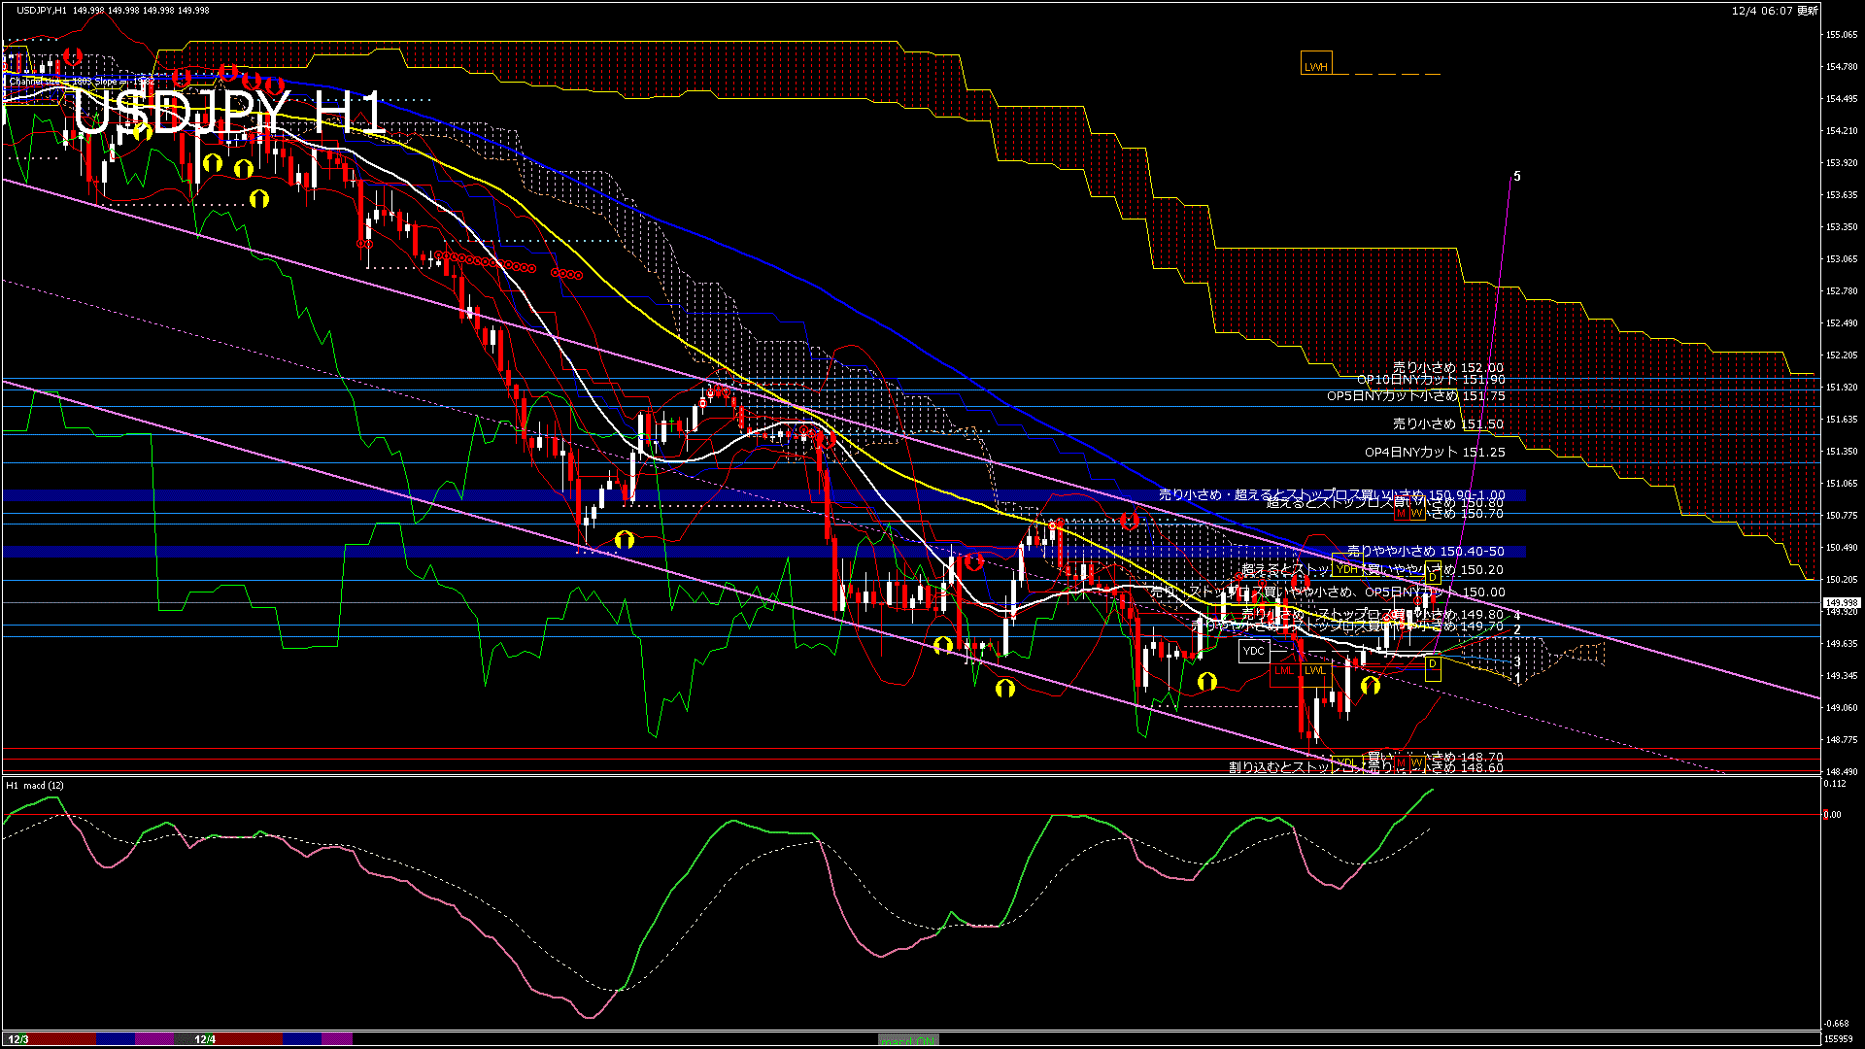Image resolution: width=1865 pixels, height=1049 pixels.
Task: Select the 売り小さめ 152.00 order label
Action: click(x=1447, y=368)
